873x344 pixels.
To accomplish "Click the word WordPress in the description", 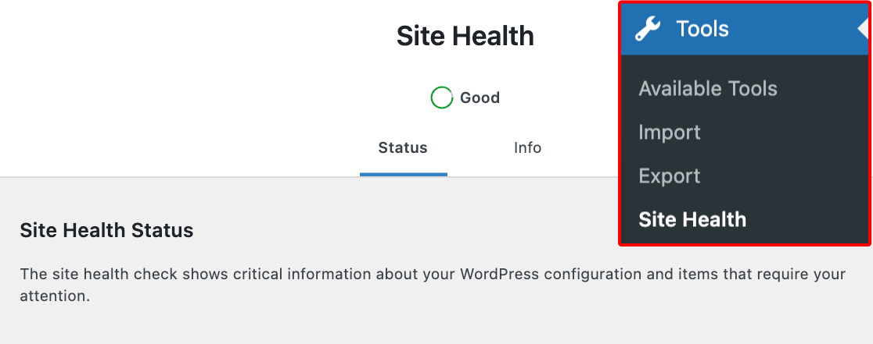I will [499, 274].
